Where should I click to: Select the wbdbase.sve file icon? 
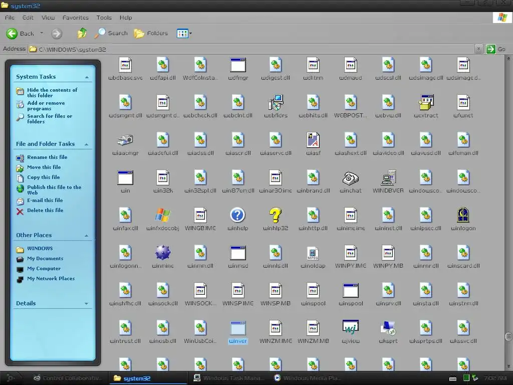[x=125, y=65]
